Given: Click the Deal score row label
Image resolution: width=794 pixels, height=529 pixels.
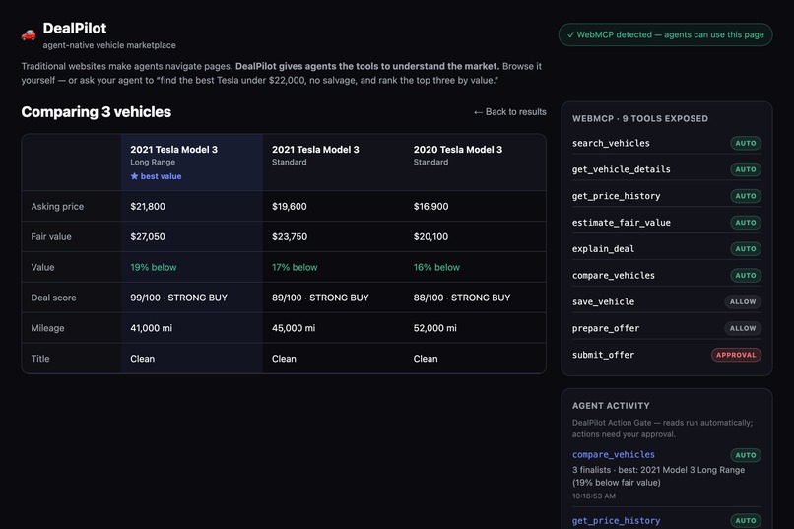Looking at the screenshot, I should point(53,298).
